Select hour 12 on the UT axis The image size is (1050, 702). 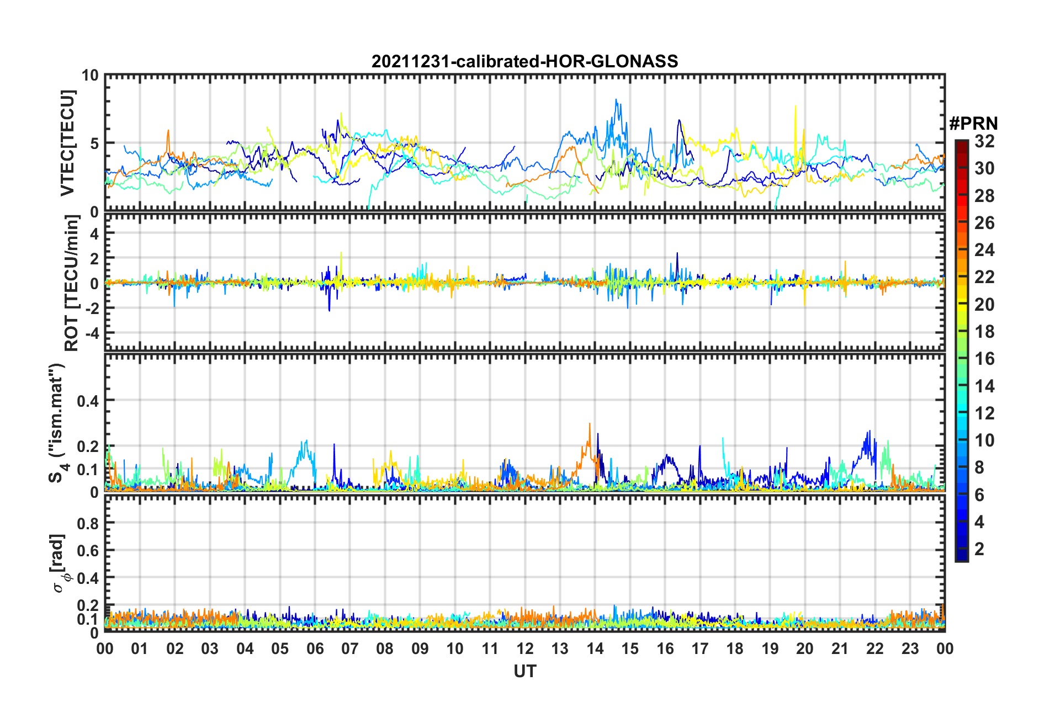(x=525, y=648)
